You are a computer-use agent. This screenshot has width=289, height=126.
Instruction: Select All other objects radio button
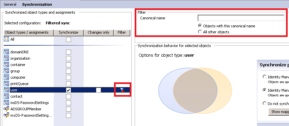tap(200, 32)
